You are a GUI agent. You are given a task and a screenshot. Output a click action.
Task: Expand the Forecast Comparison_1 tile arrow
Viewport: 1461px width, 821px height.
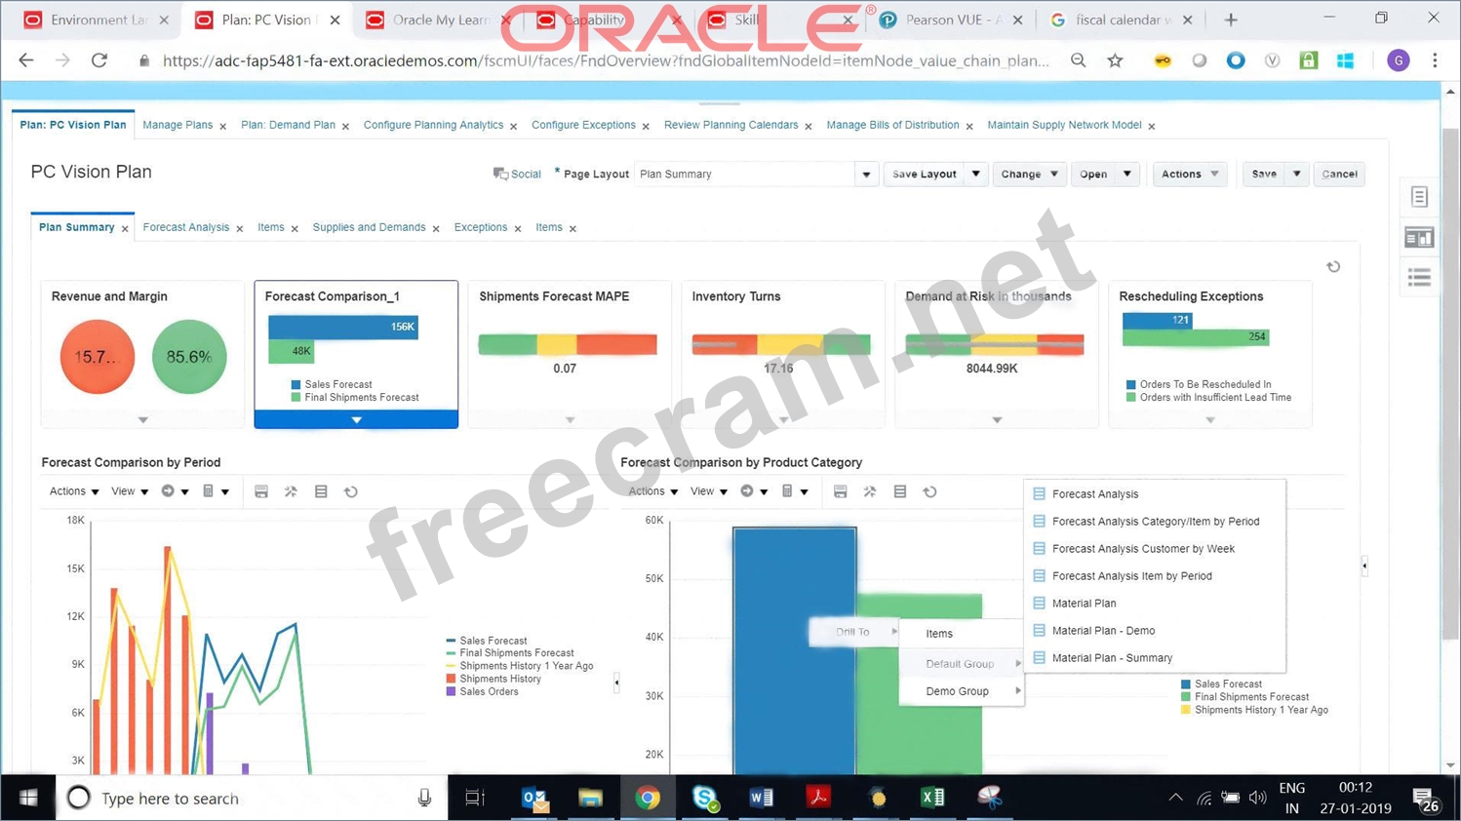click(356, 419)
